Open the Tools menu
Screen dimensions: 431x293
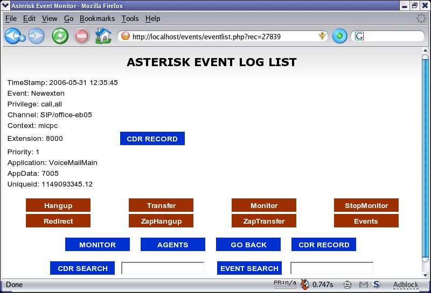(130, 18)
